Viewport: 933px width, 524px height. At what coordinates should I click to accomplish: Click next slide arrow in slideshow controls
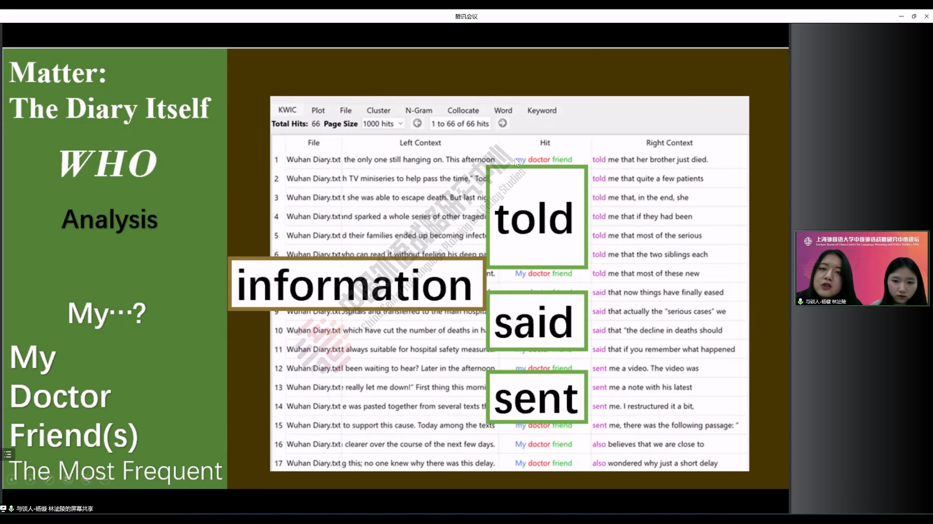coord(30,480)
